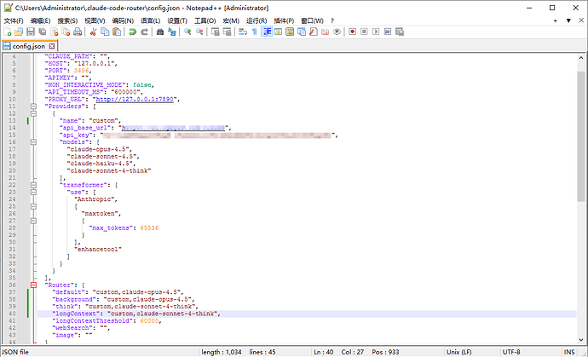The width and height of the screenshot is (588, 357).
Task: Click JSON file label in status bar
Action: coord(15,352)
